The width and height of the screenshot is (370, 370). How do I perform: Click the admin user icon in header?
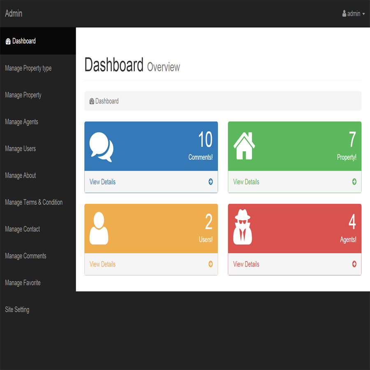coord(344,14)
